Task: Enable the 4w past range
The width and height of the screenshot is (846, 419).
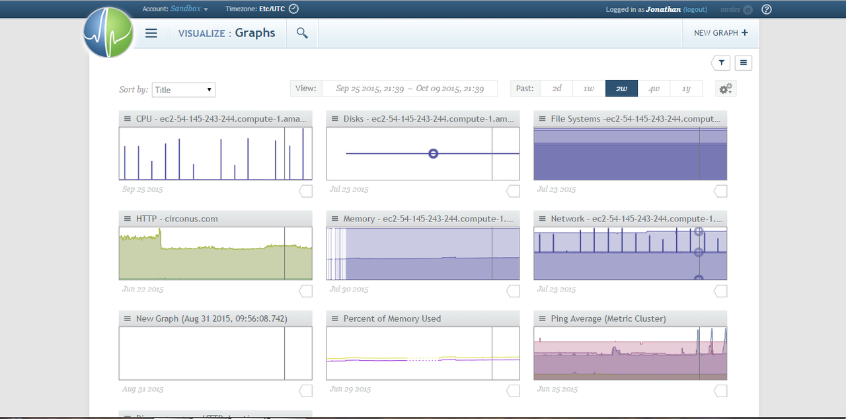Action: 654,88
